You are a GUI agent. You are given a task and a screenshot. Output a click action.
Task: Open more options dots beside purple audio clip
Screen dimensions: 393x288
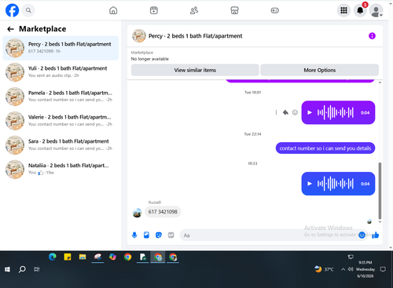pos(276,112)
